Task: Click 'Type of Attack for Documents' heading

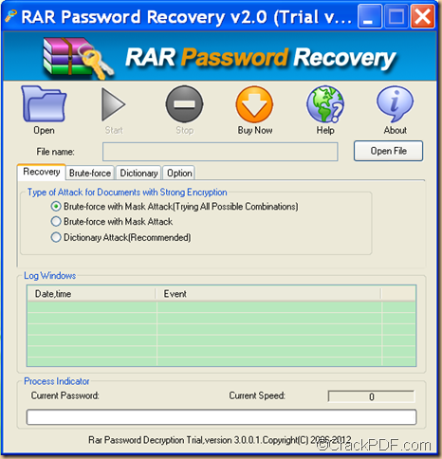Action: click(127, 193)
